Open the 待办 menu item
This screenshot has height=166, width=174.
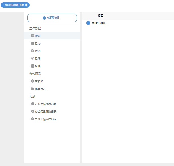pyautogui.click(x=52, y=36)
